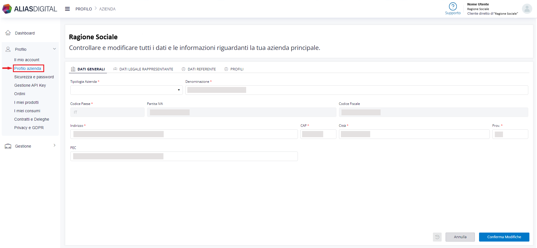Click the Codice Paese field

pos(107,112)
